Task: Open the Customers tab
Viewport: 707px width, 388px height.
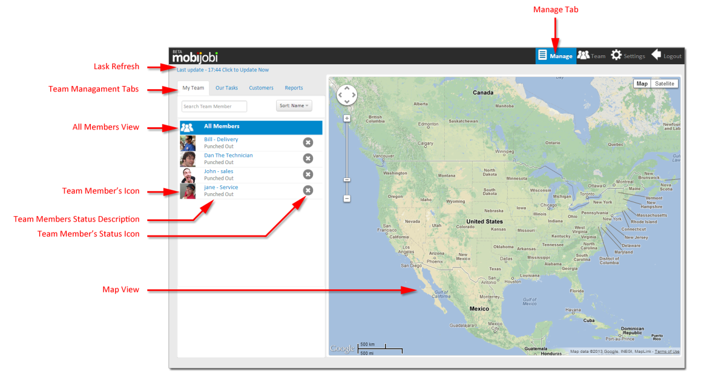Action: (x=261, y=88)
